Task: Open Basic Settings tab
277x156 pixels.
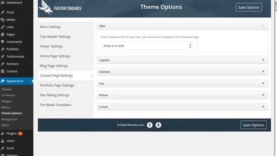Action: (x=66, y=27)
